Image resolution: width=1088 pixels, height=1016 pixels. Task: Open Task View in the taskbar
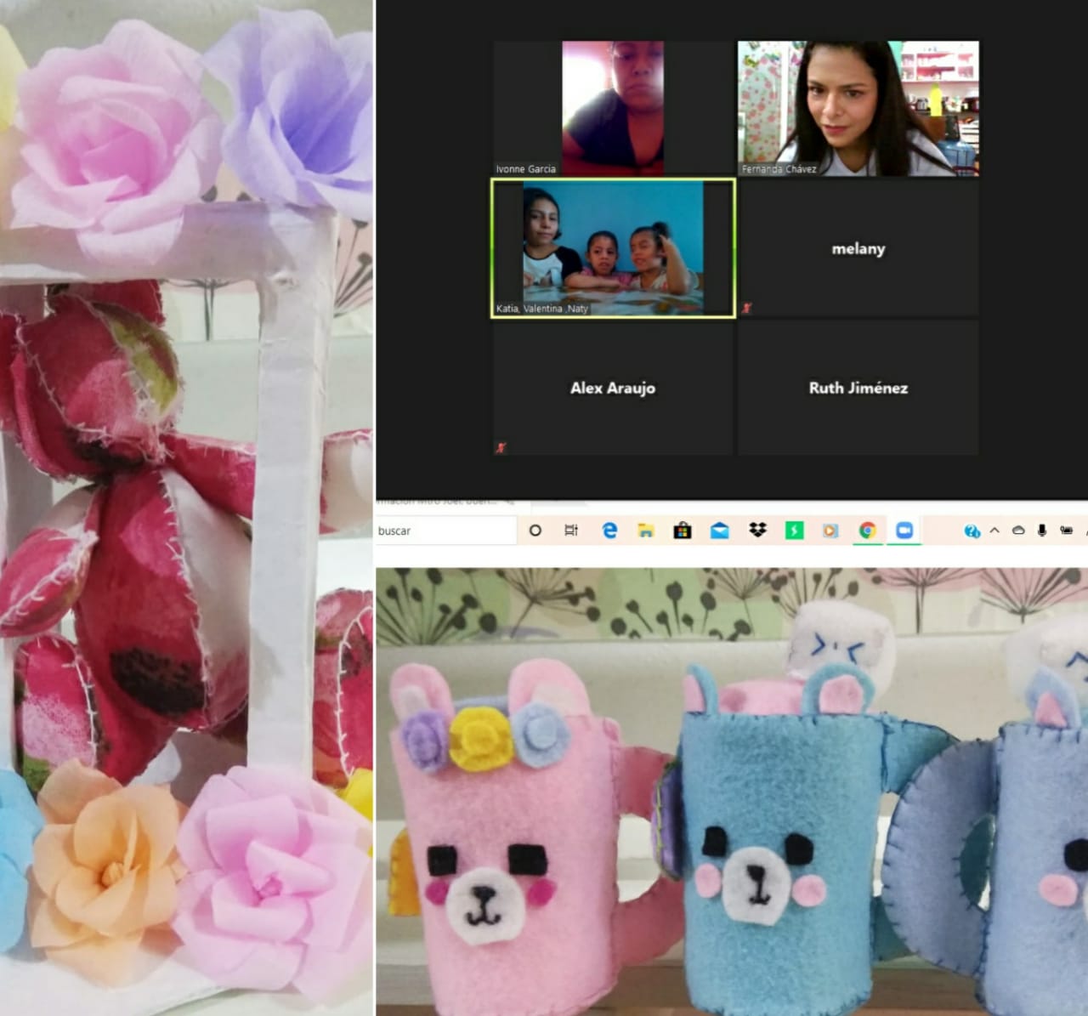pyautogui.click(x=571, y=531)
